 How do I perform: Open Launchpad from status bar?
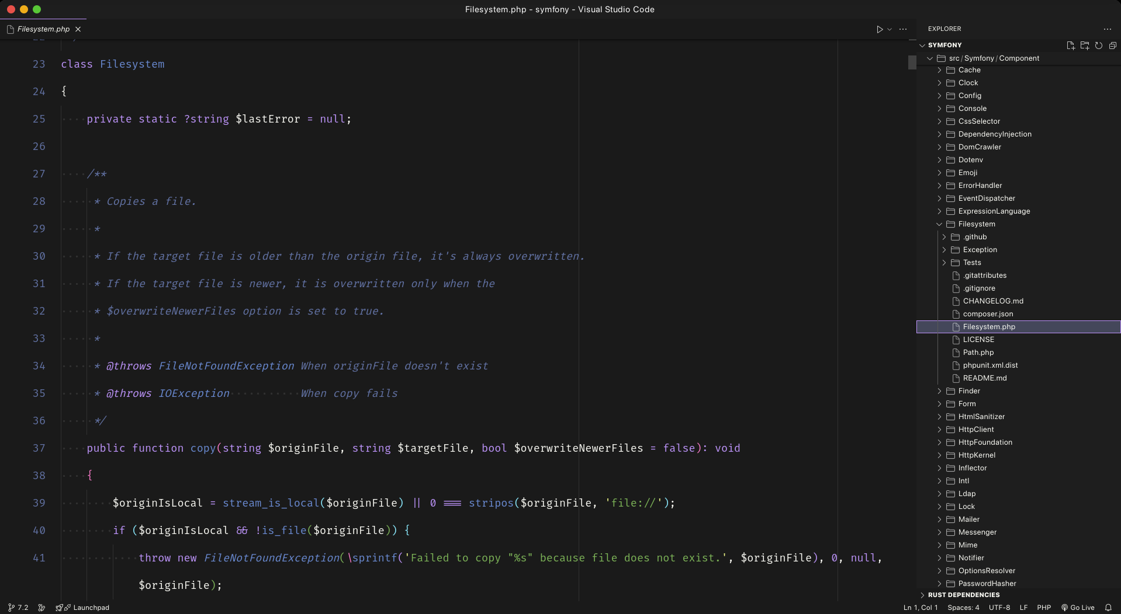(82, 608)
